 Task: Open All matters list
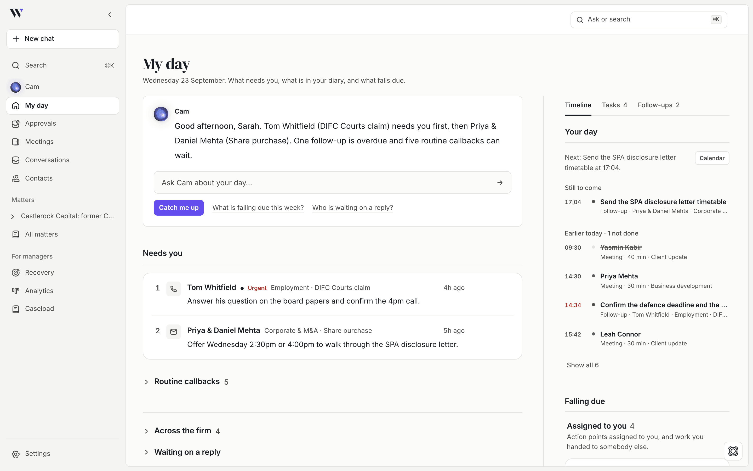point(62,234)
